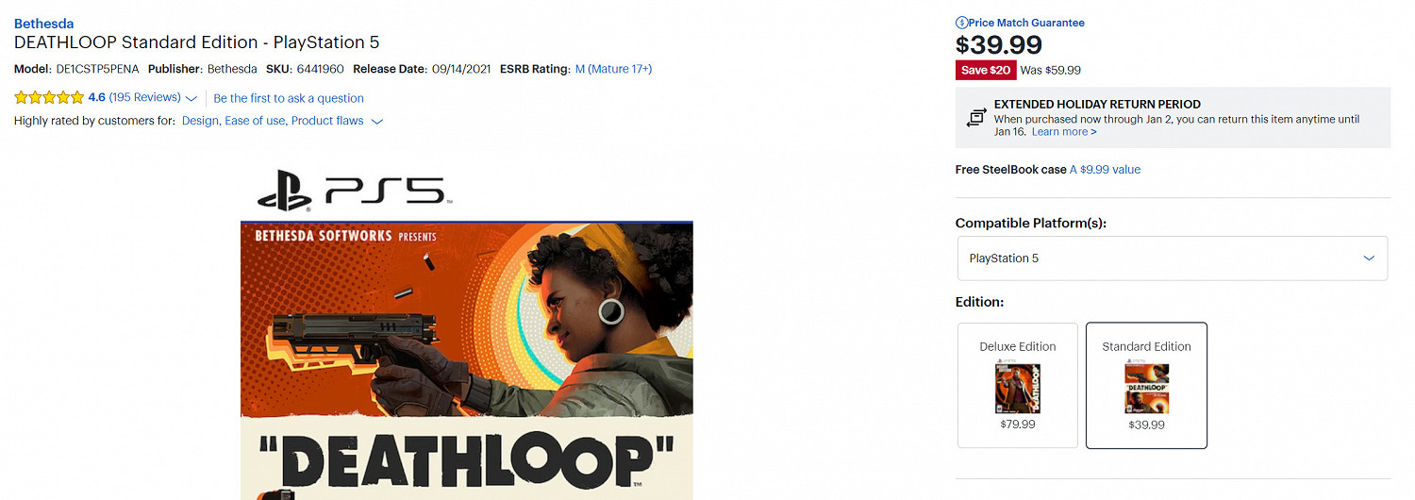Click the A $9.99 value link
The width and height of the screenshot is (1415, 500).
(1105, 170)
